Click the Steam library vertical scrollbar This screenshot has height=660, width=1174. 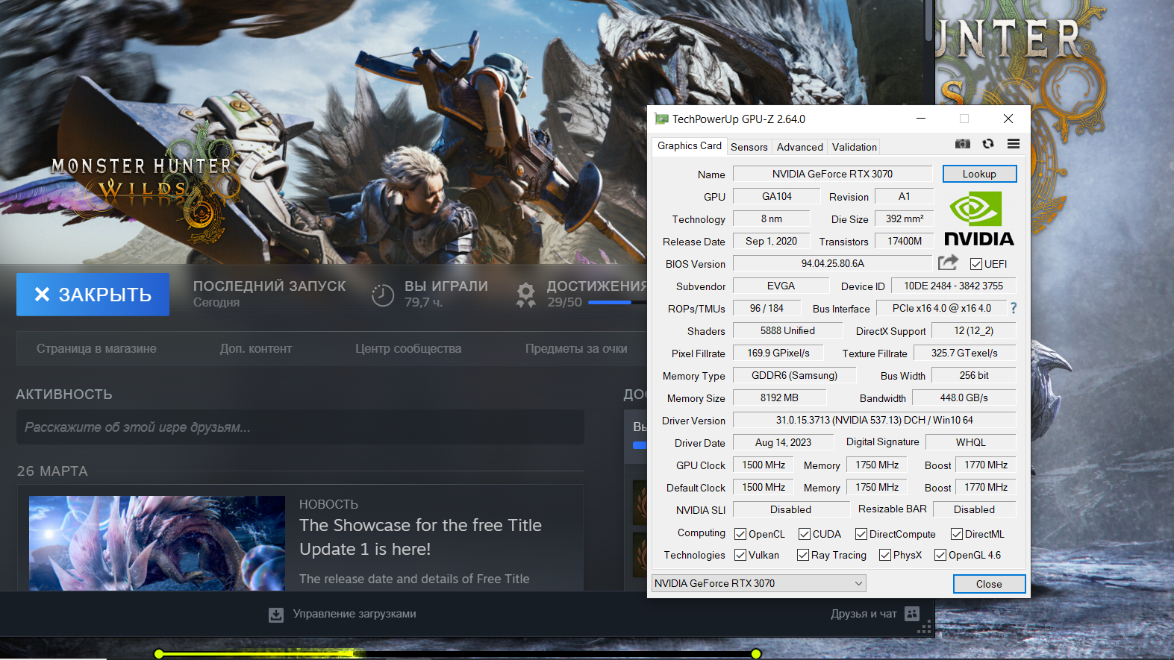(928, 21)
